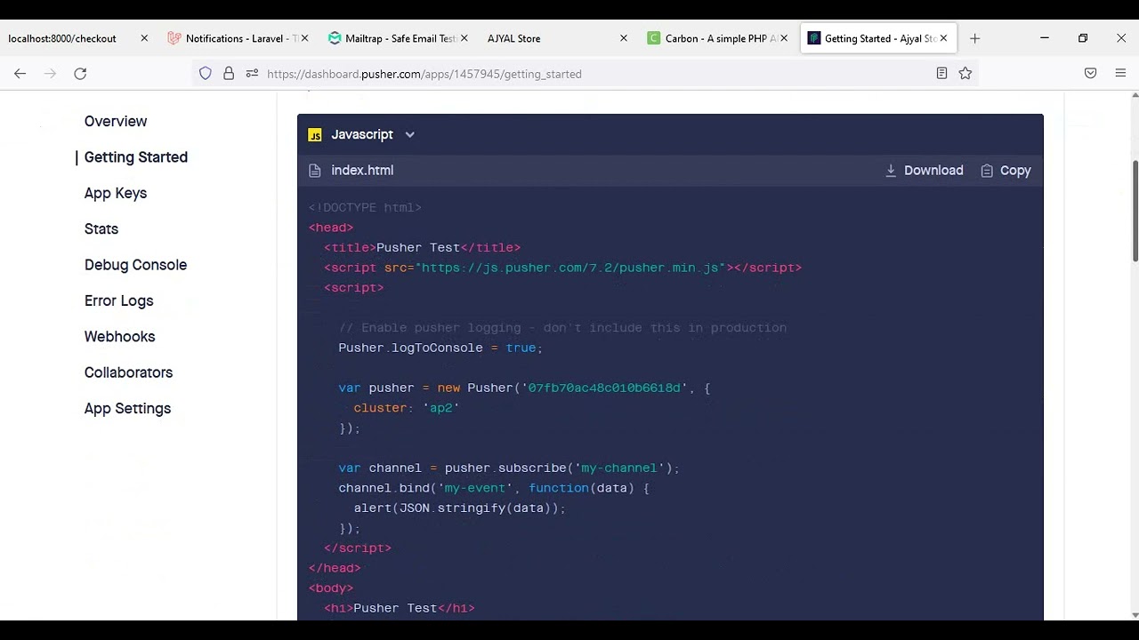Open App Settings in the sidebar
The image size is (1139, 640).
[x=127, y=409]
